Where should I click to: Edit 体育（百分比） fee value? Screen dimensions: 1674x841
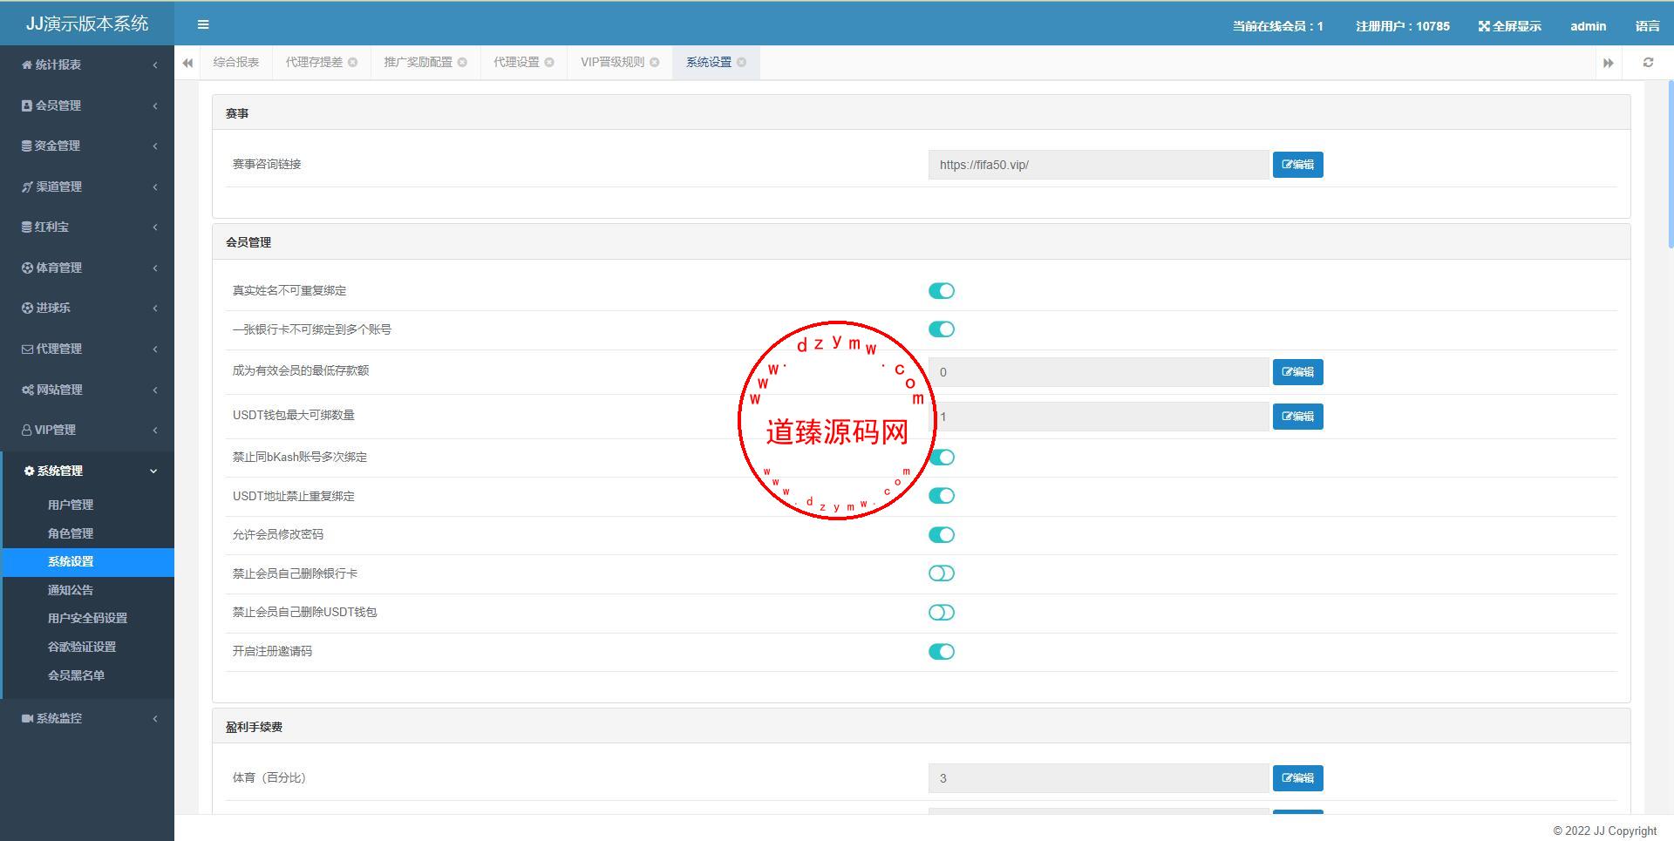coord(1297,778)
